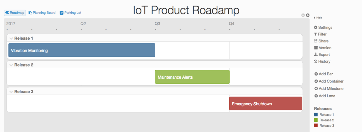Click the Share icon in sidebar
Screen dimensions: 362x132
point(316,41)
